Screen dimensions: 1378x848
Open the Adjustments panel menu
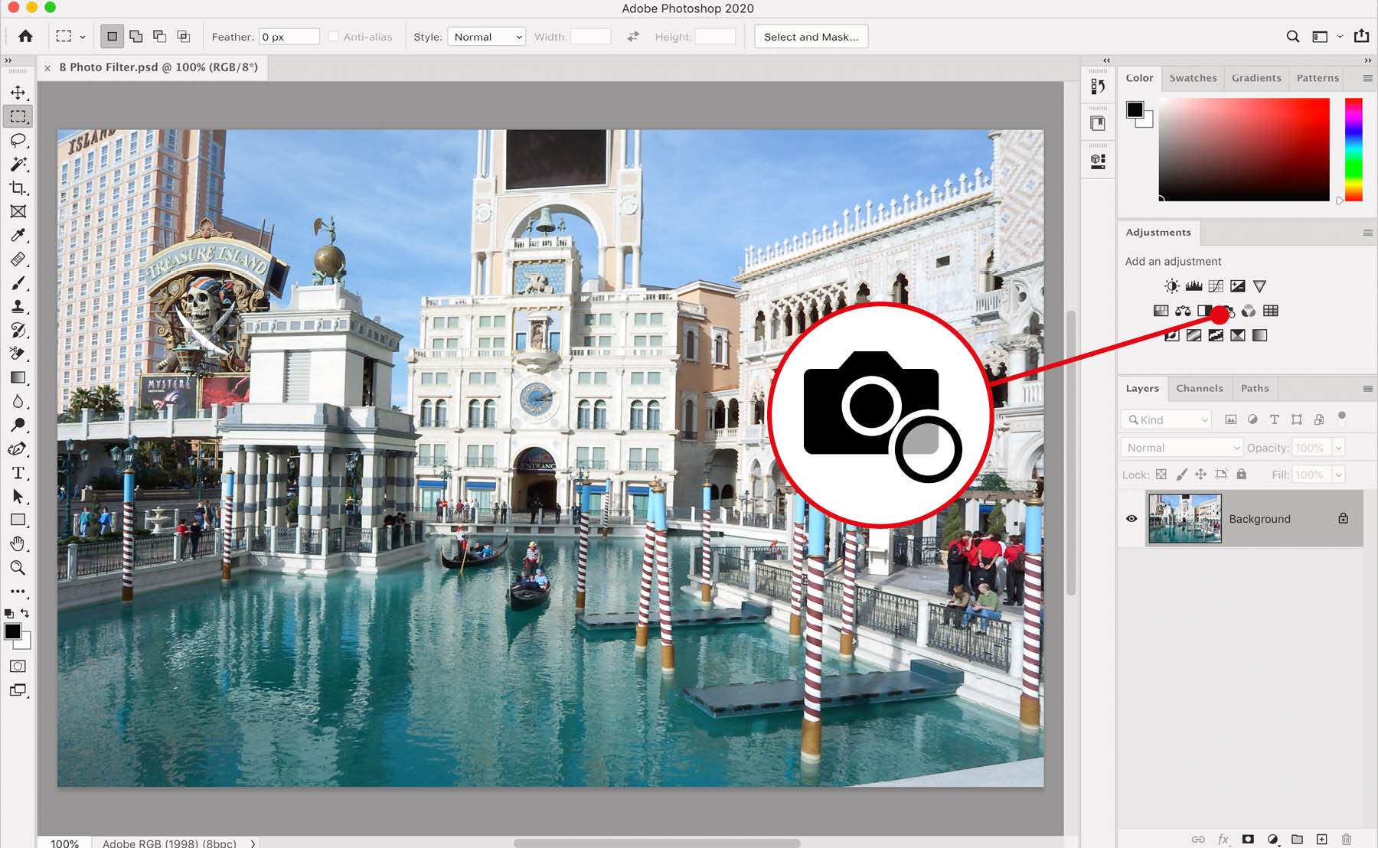pyautogui.click(x=1367, y=233)
